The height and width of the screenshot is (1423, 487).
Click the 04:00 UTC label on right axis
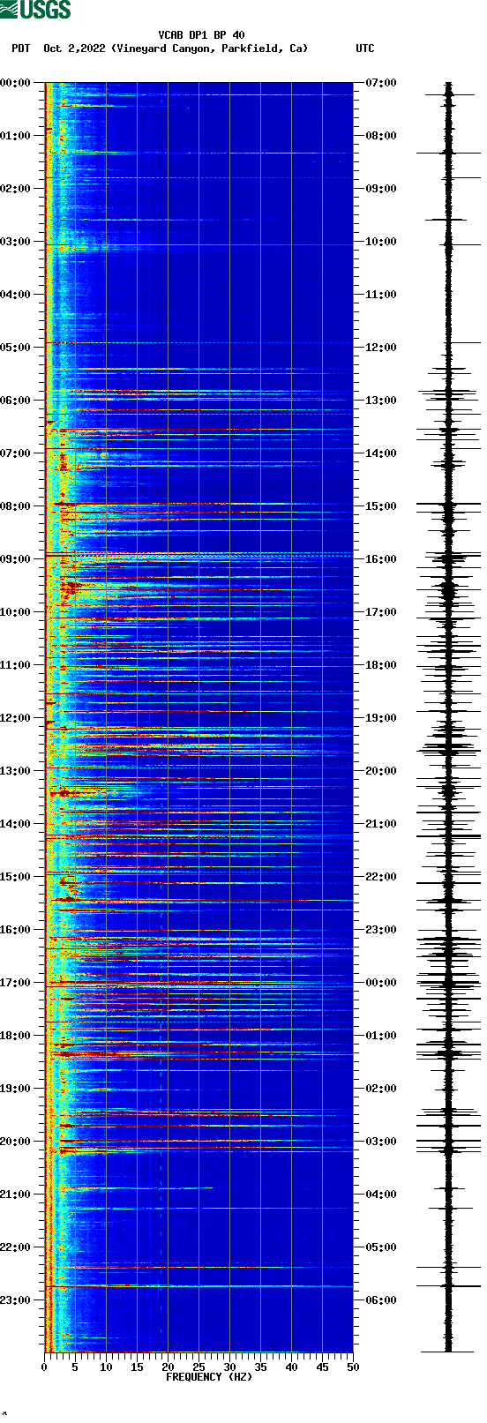coord(381,1195)
